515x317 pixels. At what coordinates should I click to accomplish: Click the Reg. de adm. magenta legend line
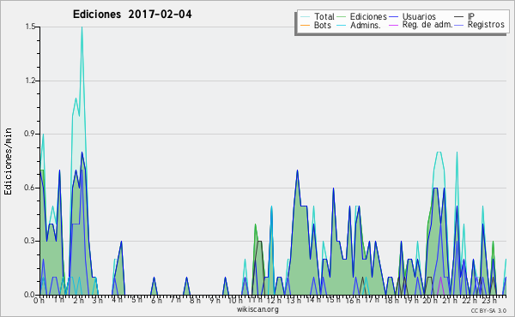click(393, 25)
